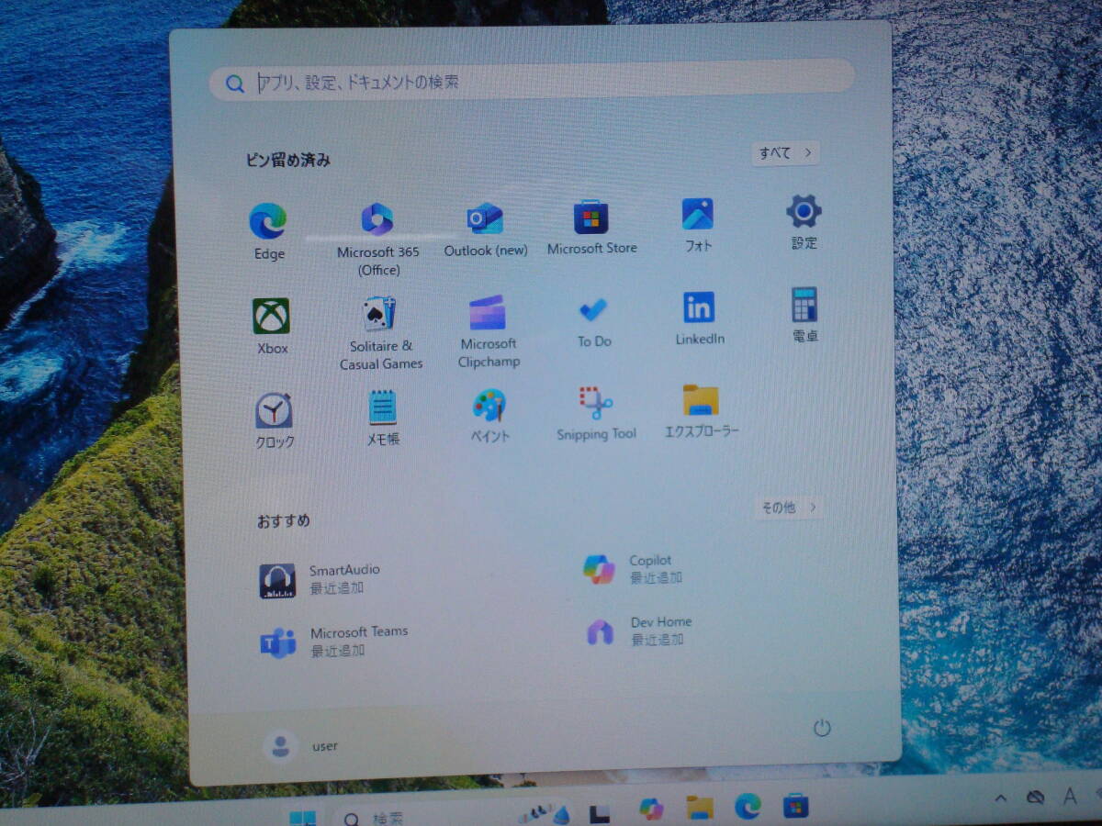The image size is (1102, 826).
Task: Open エクスプローラー (File Explorer) pinned app
Action: (702, 411)
